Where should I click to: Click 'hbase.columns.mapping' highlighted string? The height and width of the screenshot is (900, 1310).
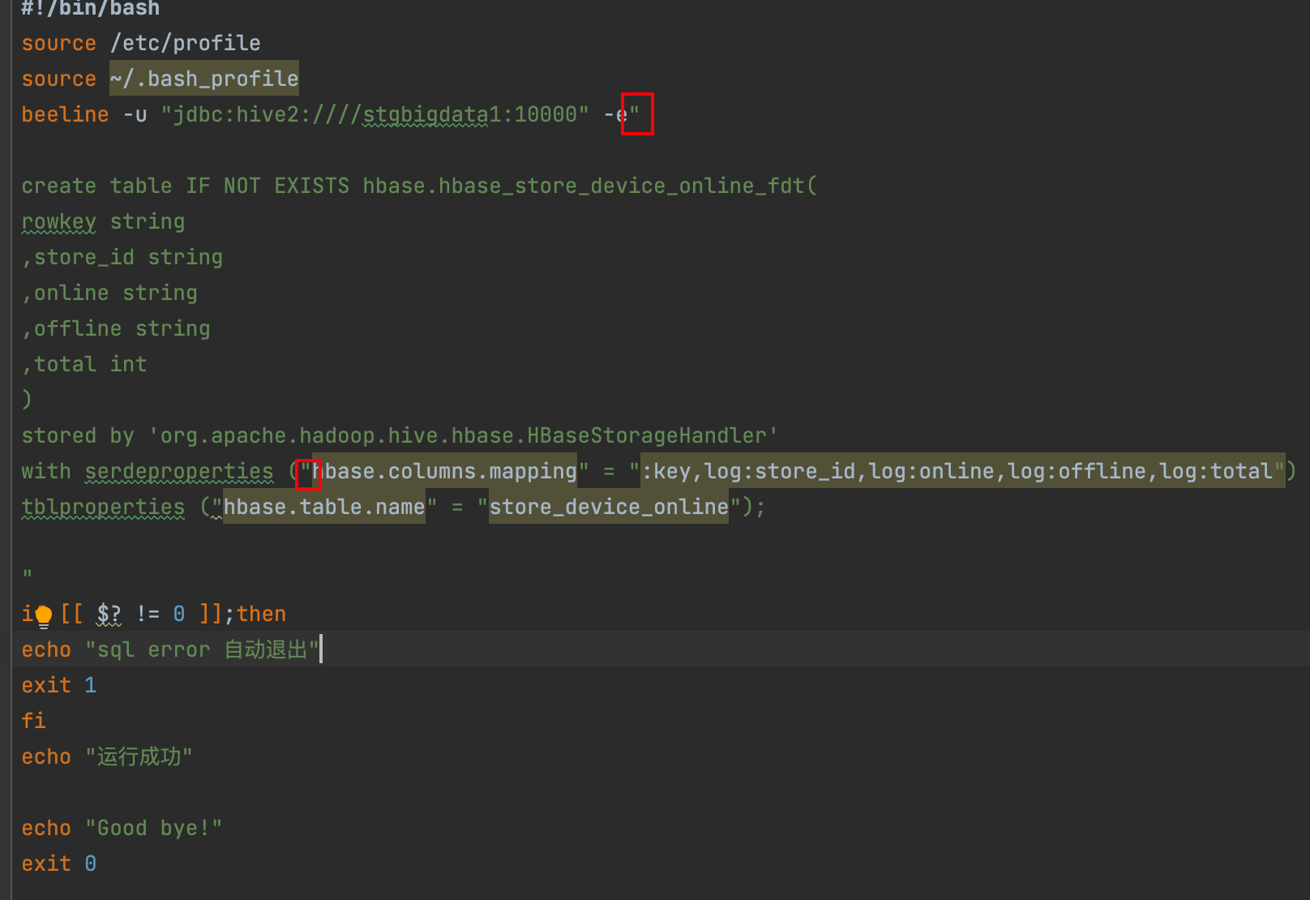coord(444,471)
